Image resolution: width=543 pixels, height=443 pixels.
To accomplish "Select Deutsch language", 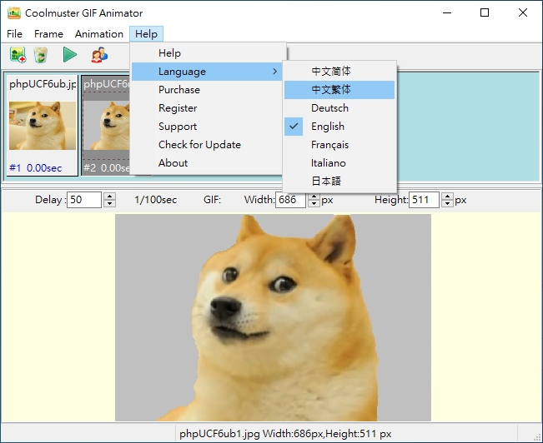I will click(x=339, y=108).
